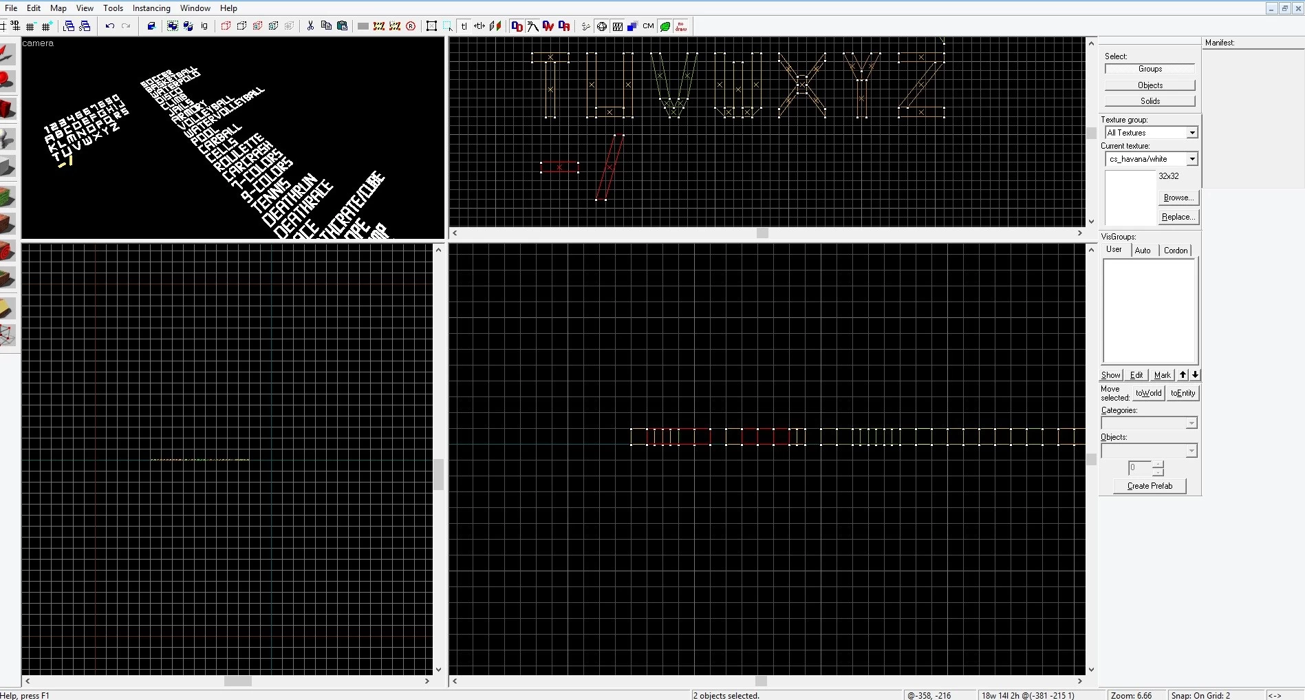
Task: Click the prefab count number field
Action: coord(1139,469)
